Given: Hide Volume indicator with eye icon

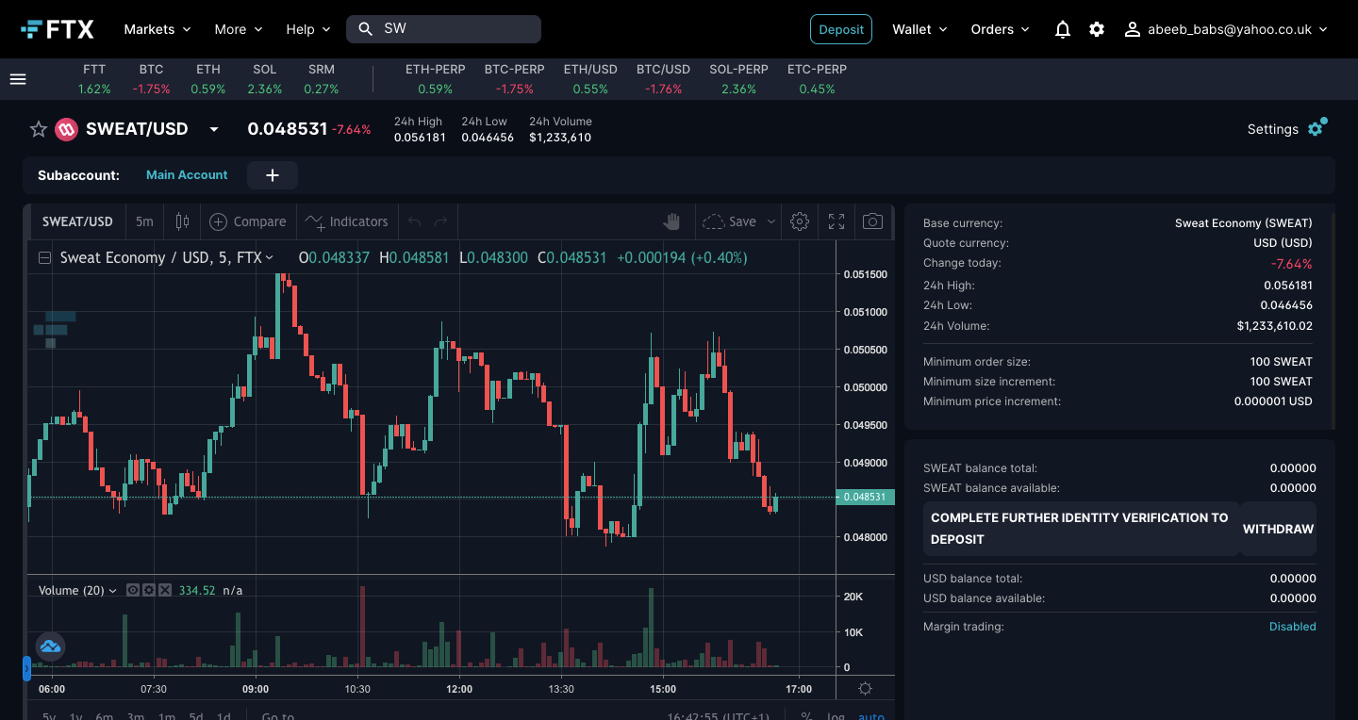Looking at the screenshot, I should (133, 590).
